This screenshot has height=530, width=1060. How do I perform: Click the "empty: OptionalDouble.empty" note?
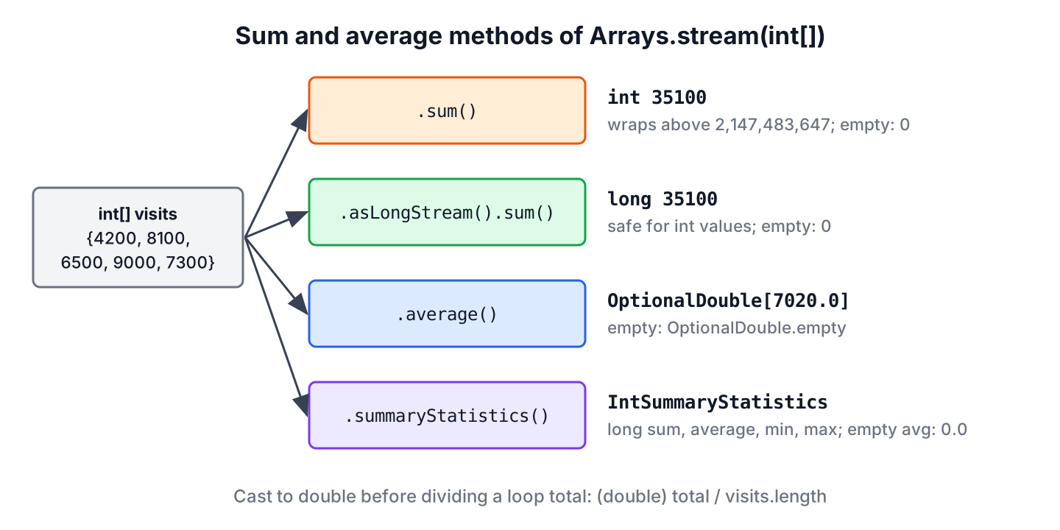[727, 328]
